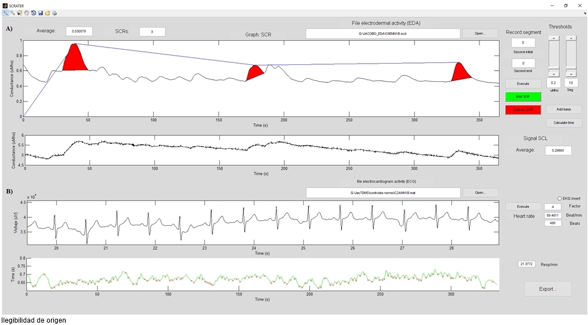Click down arrow on uMho threshold slider
This screenshot has width=588, height=325.
click(x=553, y=74)
